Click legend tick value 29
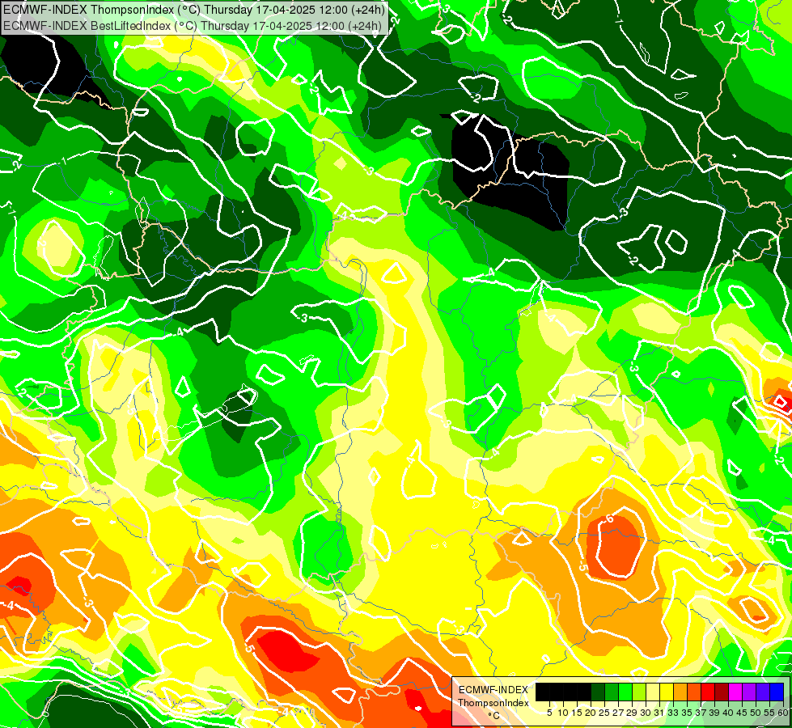This screenshot has width=792, height=728. pos(632,713)
